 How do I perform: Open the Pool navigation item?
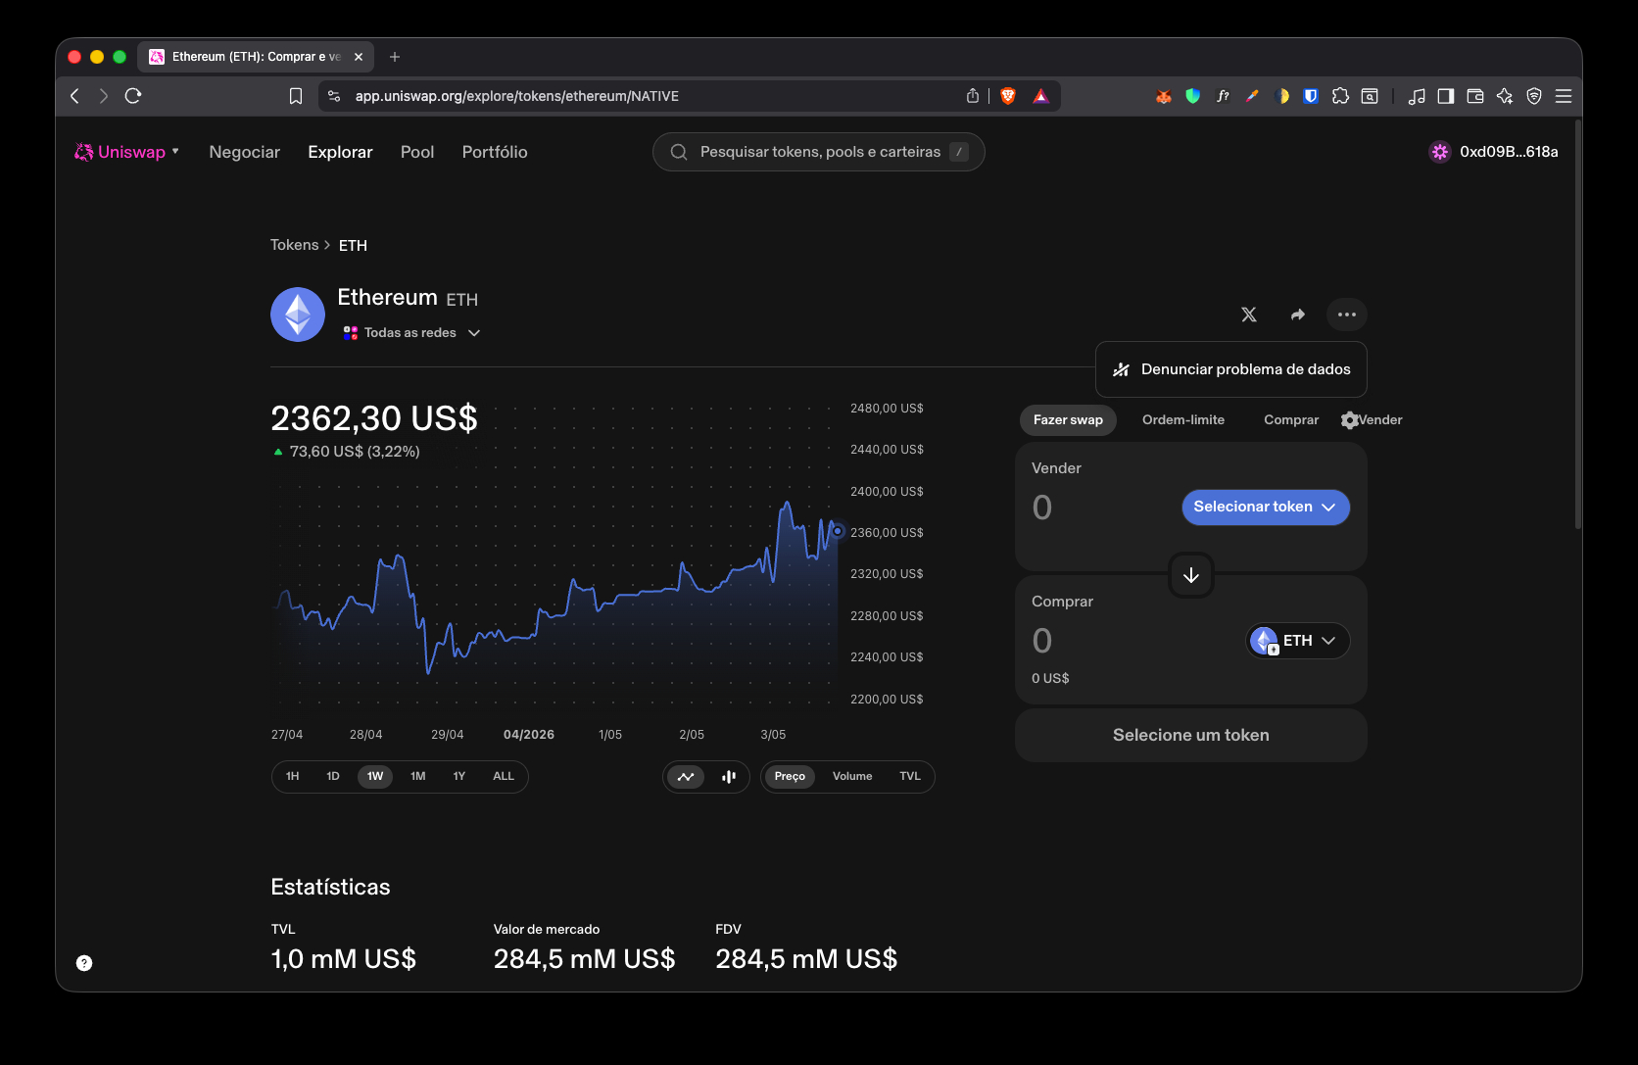click(x=417, y=152)
